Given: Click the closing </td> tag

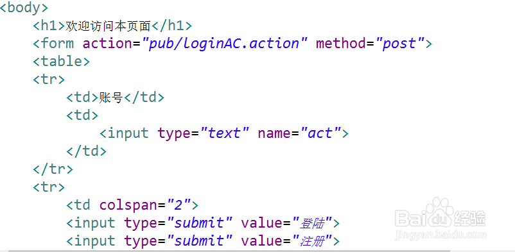Looking at the screenshot, I should coord(87,151).
